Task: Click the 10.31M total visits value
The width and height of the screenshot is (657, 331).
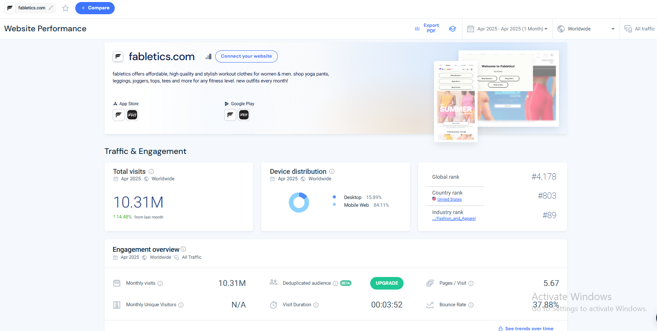Action: click(x=138, y=202)
